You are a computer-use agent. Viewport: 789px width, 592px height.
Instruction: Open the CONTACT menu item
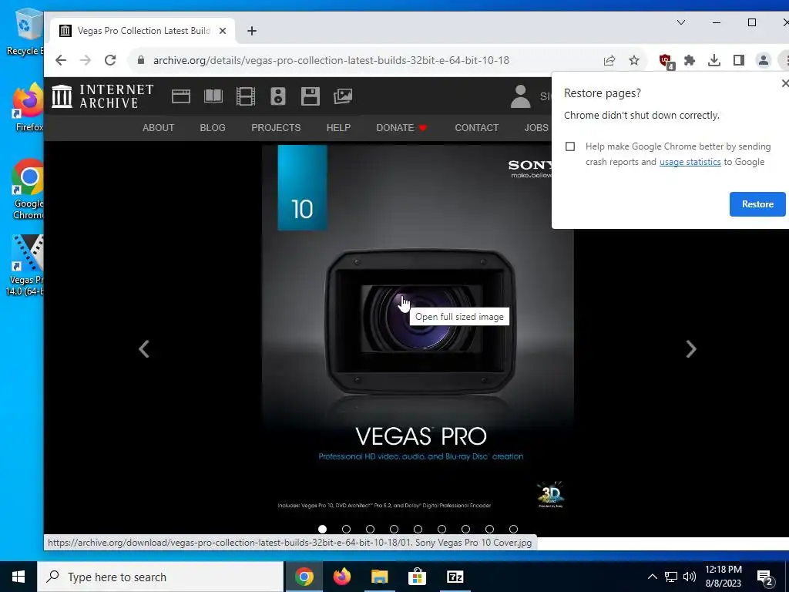tap(476, 128)
